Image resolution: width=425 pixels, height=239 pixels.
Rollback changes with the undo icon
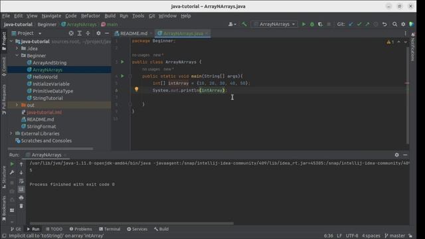tap(384, 25)
